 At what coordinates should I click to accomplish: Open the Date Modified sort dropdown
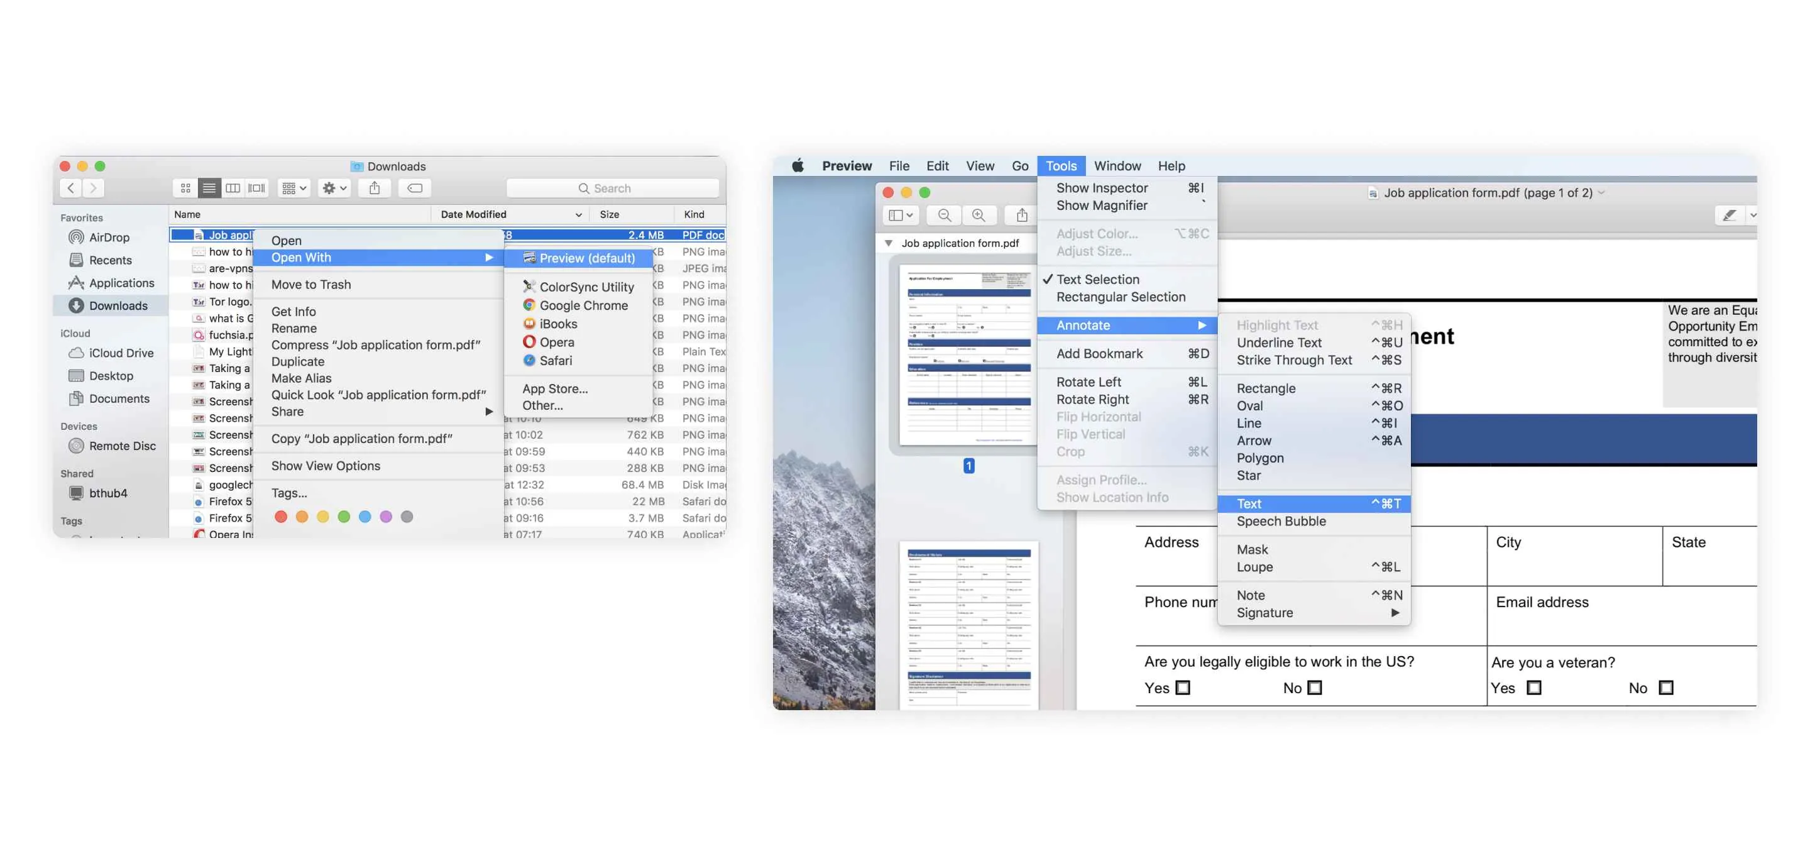pos(579,214)
